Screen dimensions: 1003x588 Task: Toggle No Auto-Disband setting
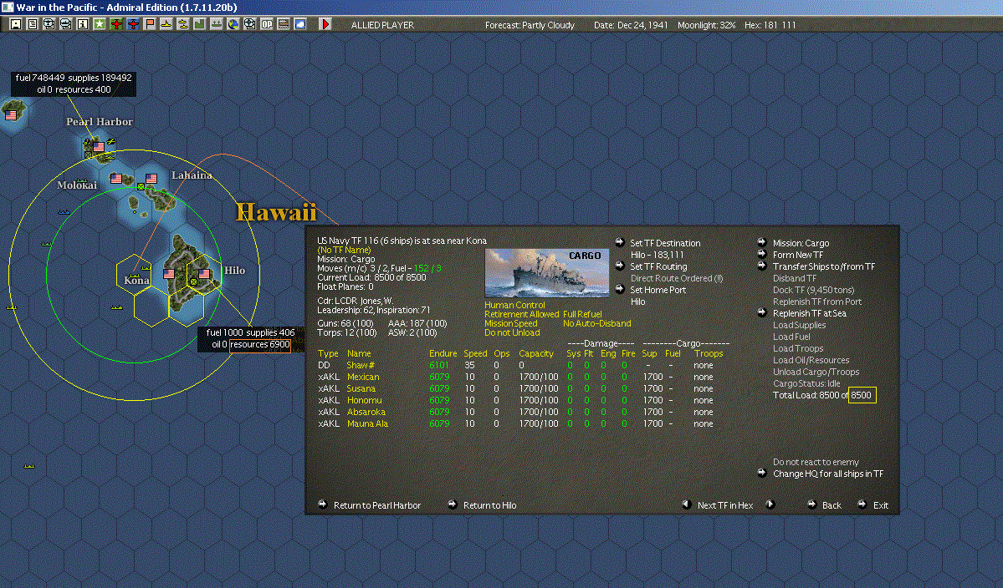596,324
